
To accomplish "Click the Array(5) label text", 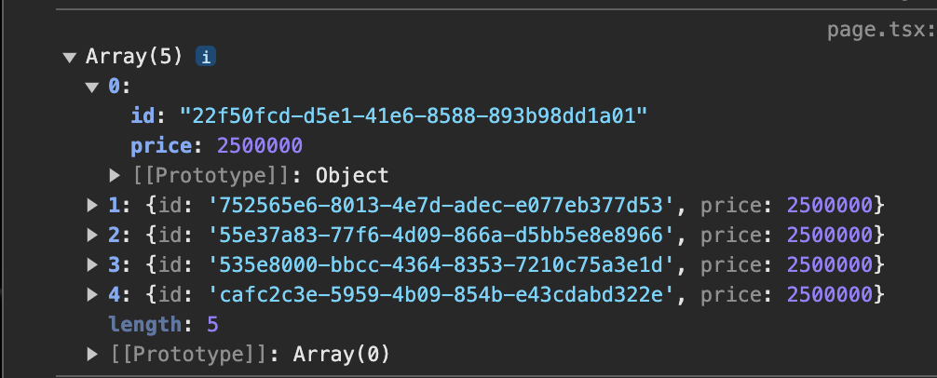I will tap(133, 57).
